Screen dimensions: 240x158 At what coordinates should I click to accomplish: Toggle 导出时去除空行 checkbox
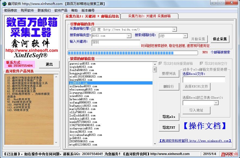202,63
